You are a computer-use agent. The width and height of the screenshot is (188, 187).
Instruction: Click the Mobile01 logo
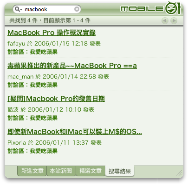tap(150, 8)
